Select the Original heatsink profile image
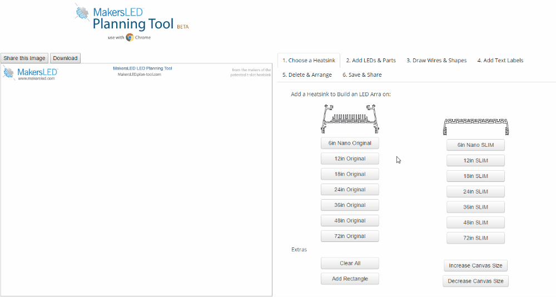Viewport: 556px width, 297px height. (350, 119)
